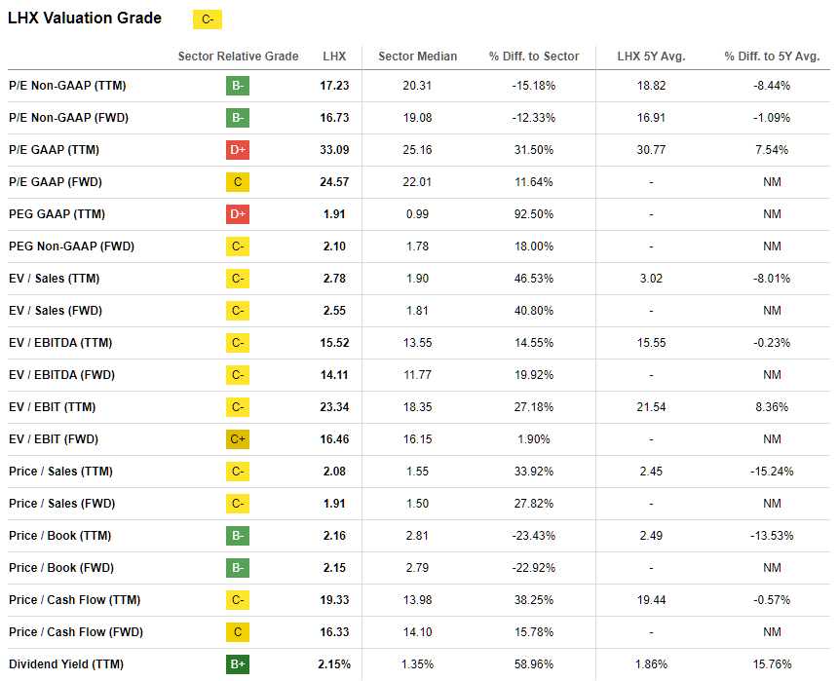Click the C grade badge for P/E GAAP (FWD)
Image resolution: width=838 pixels, height=681 pixels.
238,182
